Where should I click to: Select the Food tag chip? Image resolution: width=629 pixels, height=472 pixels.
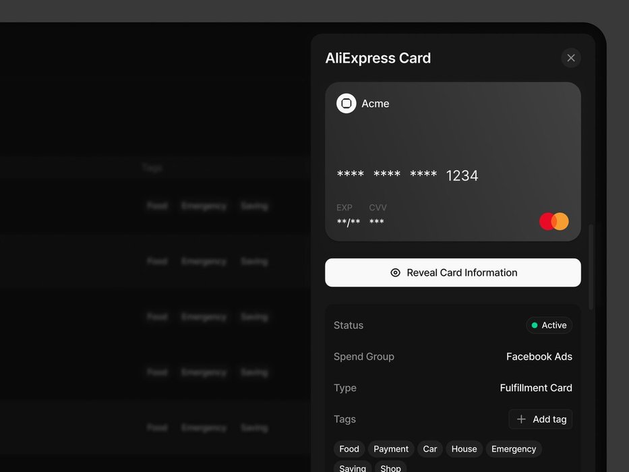click(349, 449)
